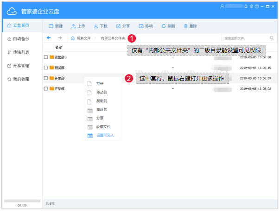Click the user account avatar icon
This screenshot has width=280, height=211.
[x=223, y=6]
